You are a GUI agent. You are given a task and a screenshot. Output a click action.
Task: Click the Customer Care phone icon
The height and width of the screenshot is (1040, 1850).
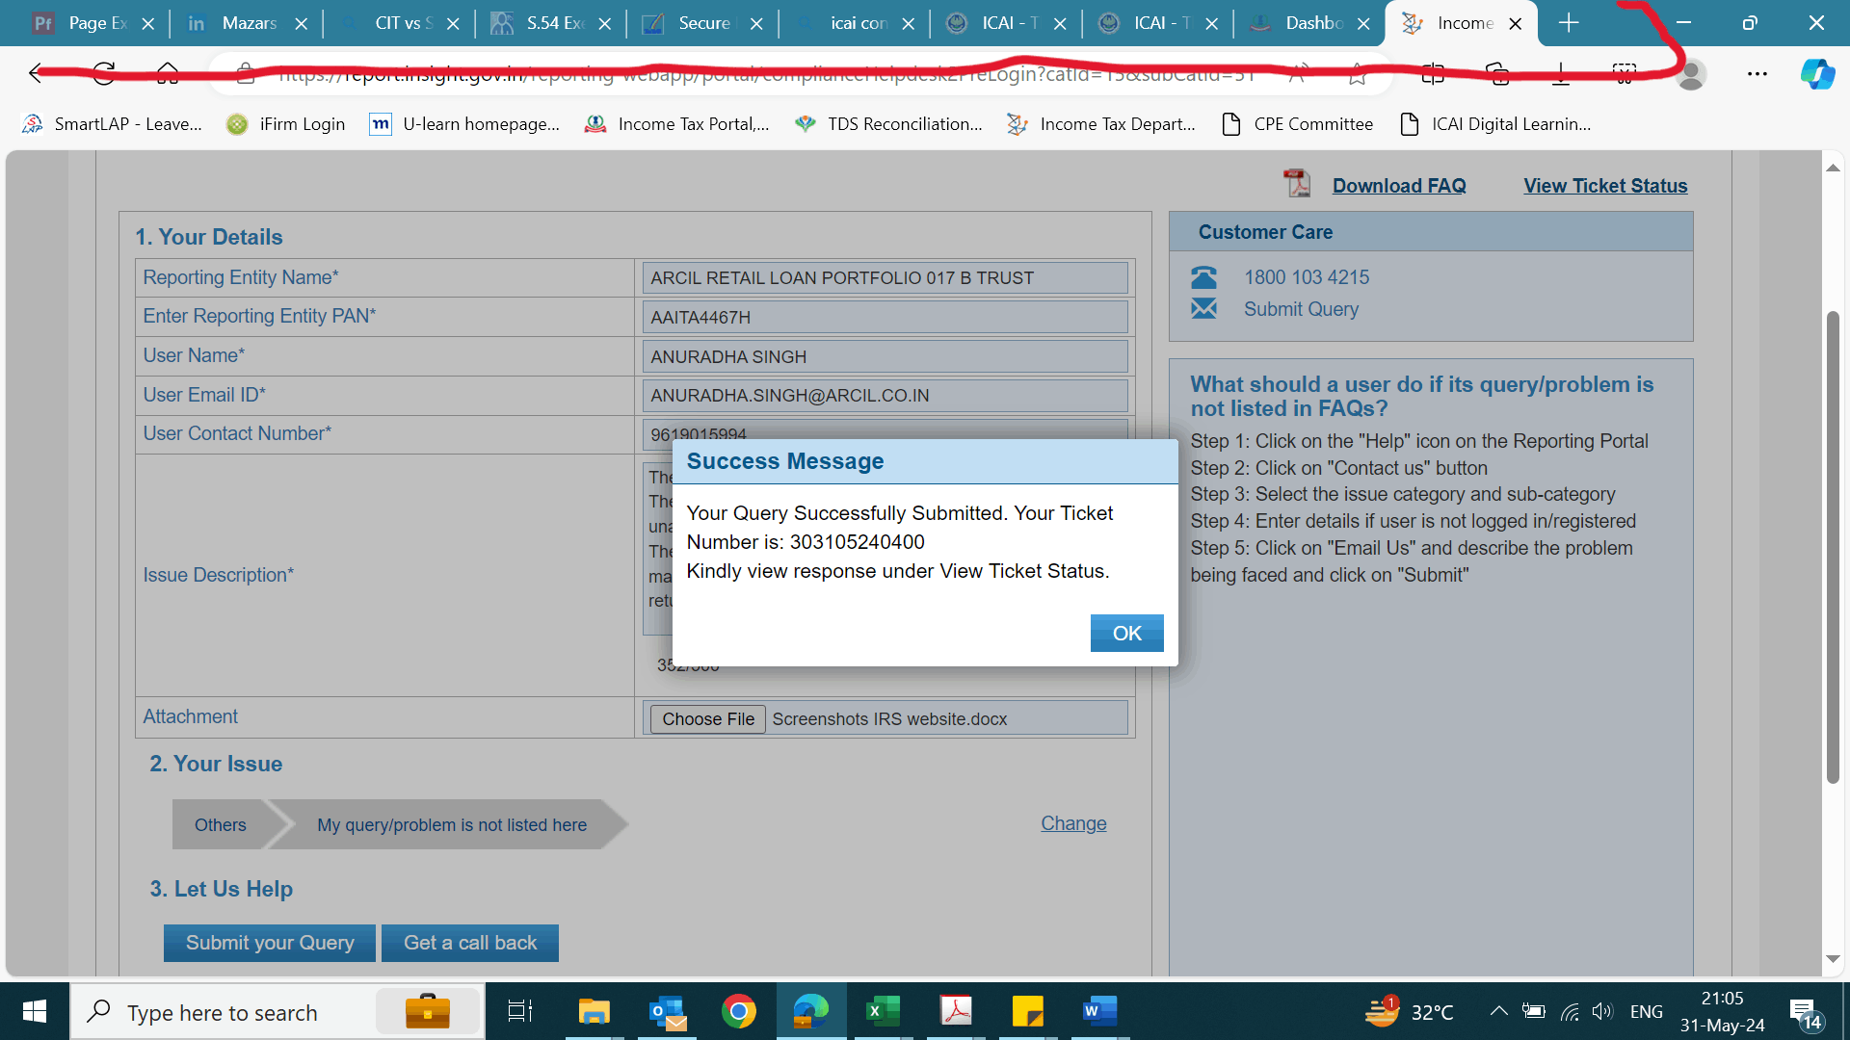[1203, 277]
